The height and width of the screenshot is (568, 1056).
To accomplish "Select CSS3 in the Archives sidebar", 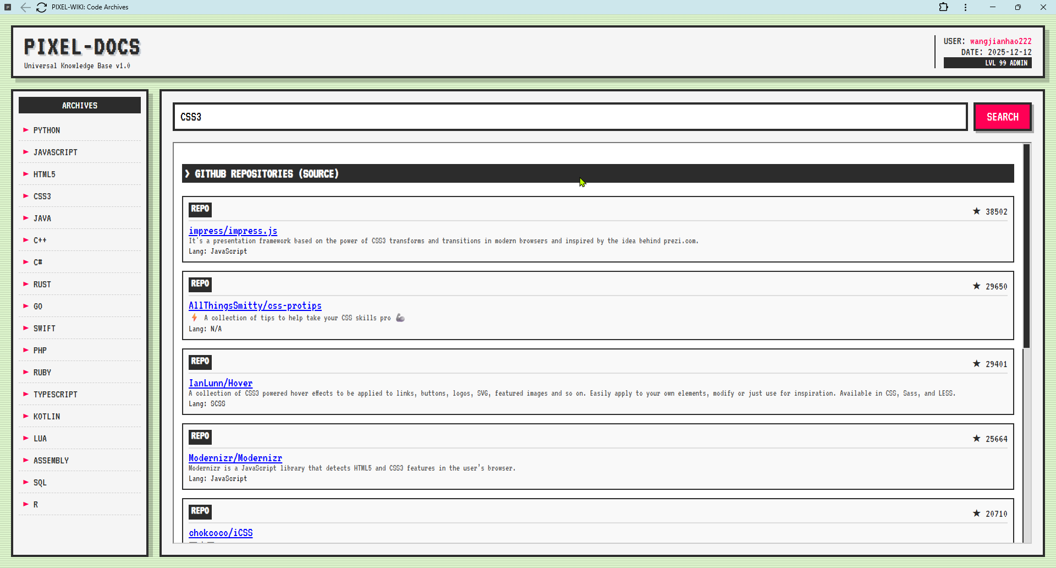I will point(42,196).
